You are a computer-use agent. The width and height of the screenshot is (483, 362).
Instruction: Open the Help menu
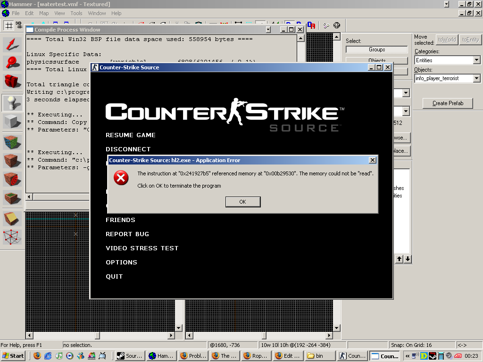tap(116, 13)
